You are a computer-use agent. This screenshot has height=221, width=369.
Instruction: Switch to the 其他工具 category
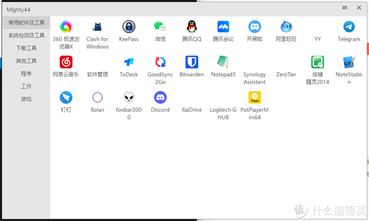[x=26, y=61]
